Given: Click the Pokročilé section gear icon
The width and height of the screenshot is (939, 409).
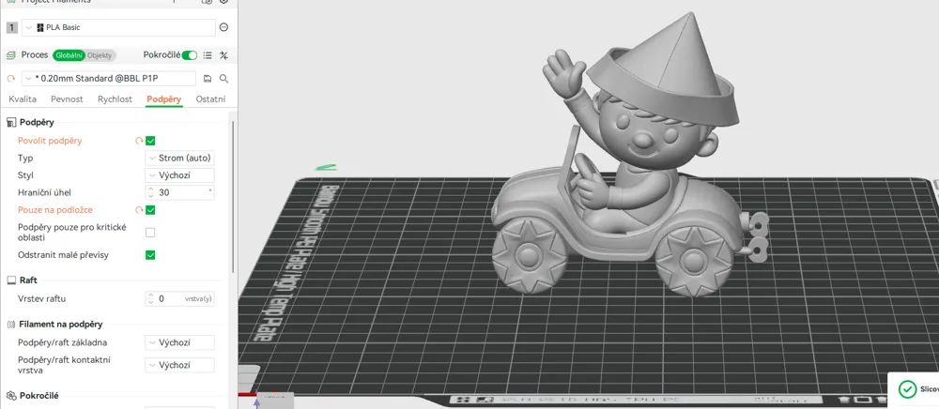Looking at the screenshot, I should click(10, 395).
